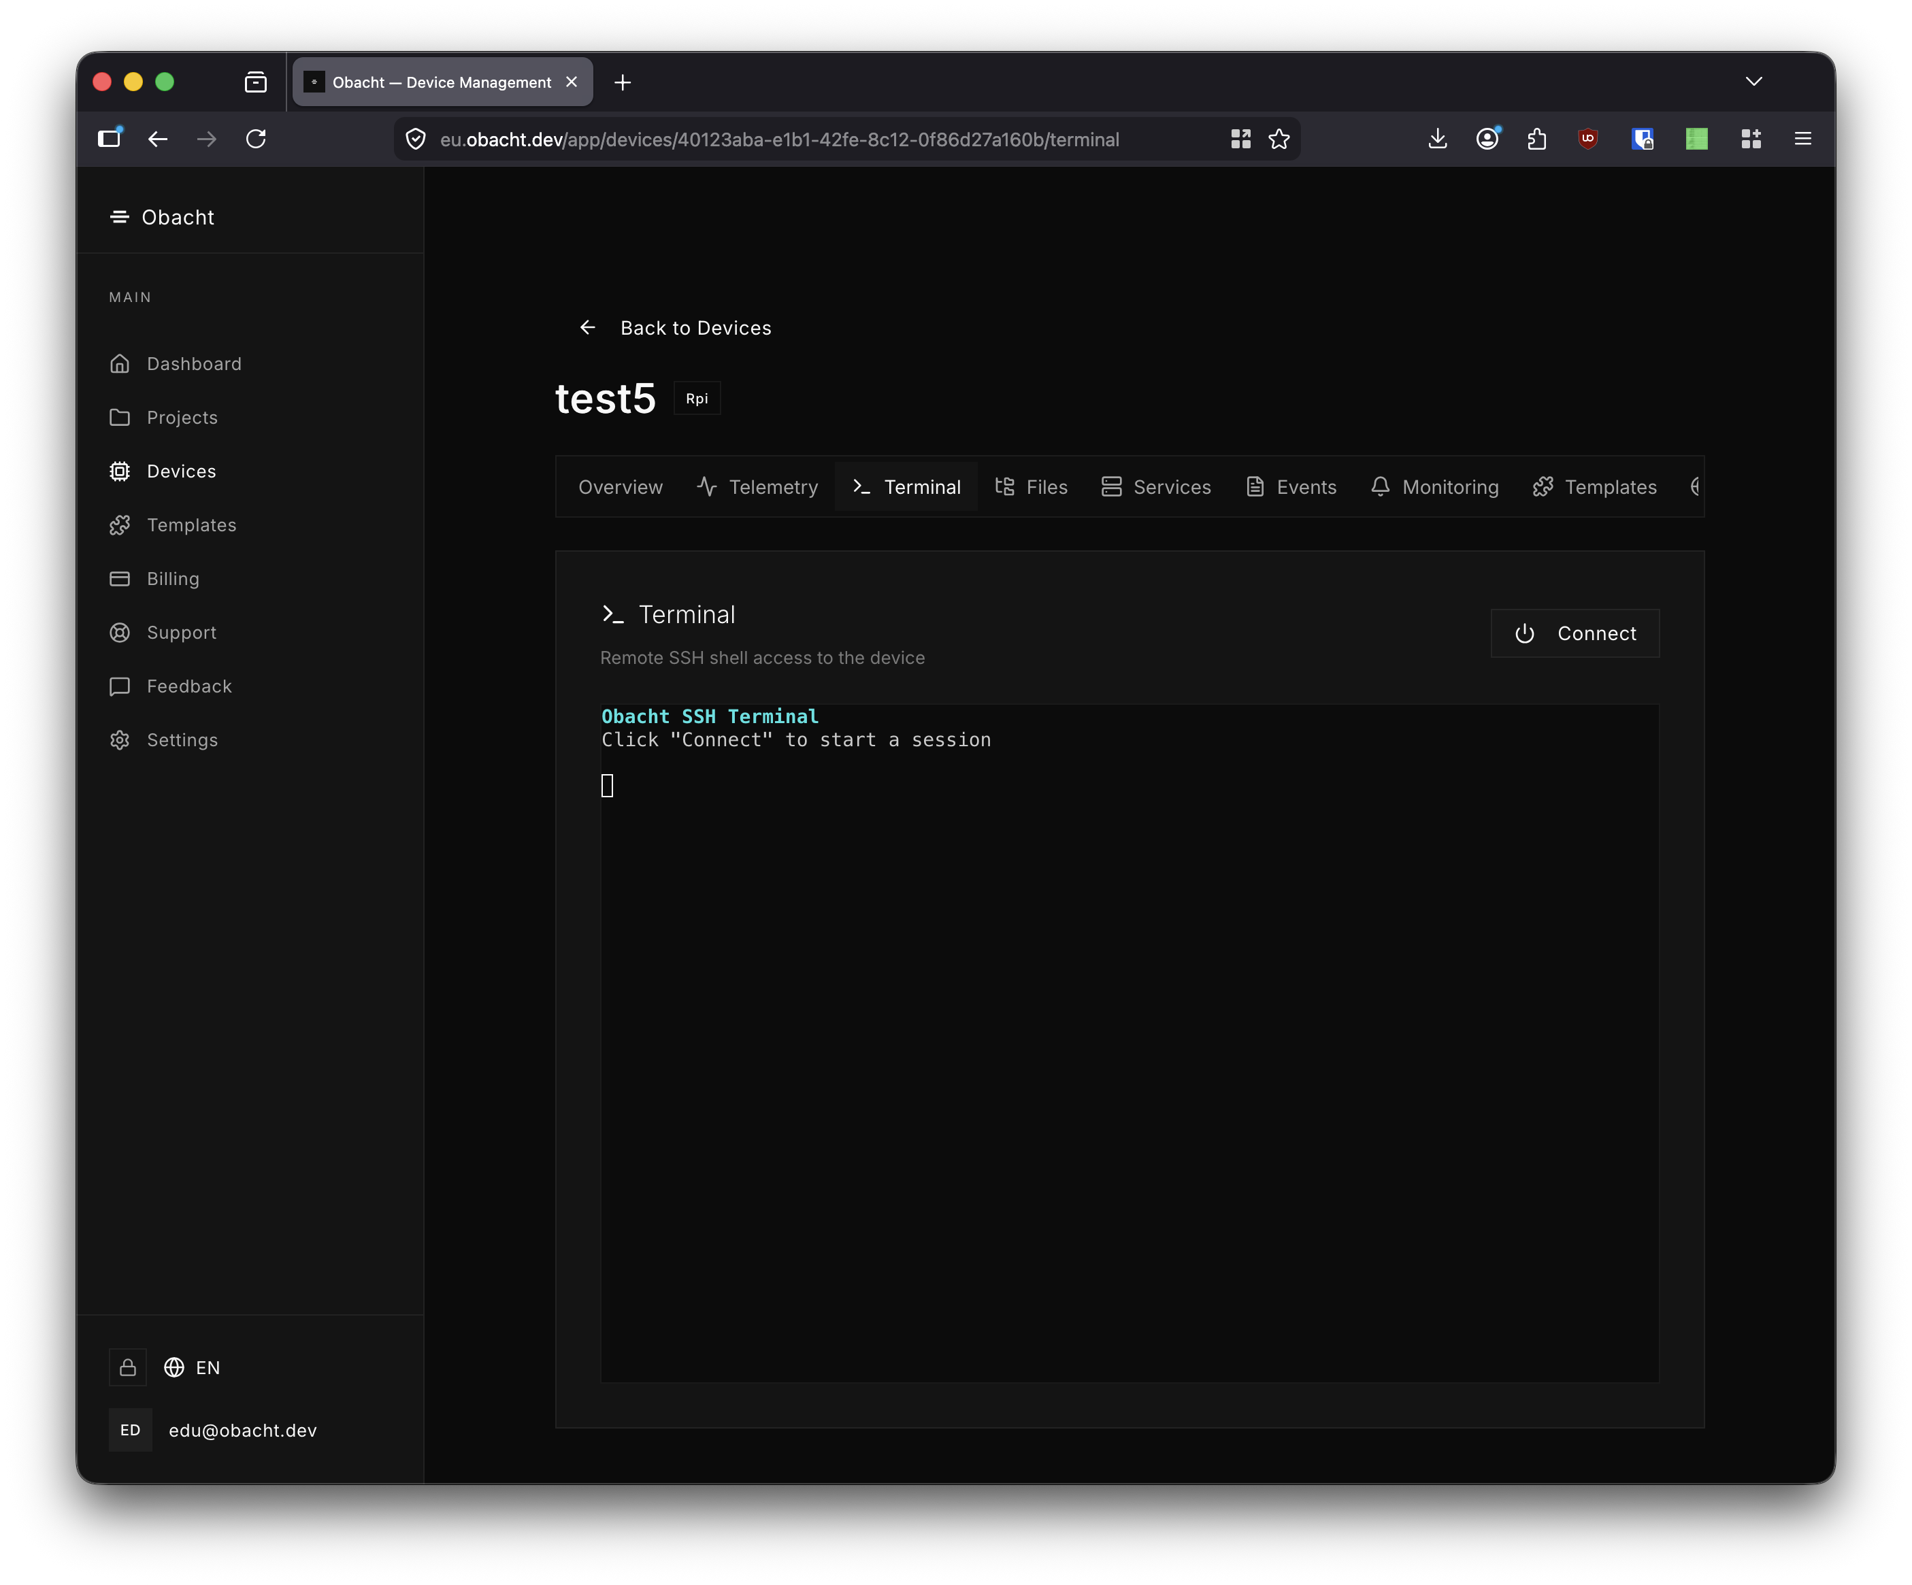The width and height of the screenshot is (1912, 1585).
Task: Open the grid-plus extension icon
Action: point(1751,138)
